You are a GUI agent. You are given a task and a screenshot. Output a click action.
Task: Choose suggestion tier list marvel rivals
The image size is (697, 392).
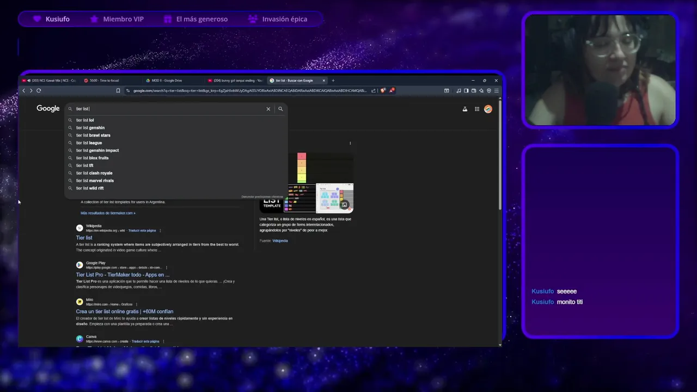(x=176, y=181)
